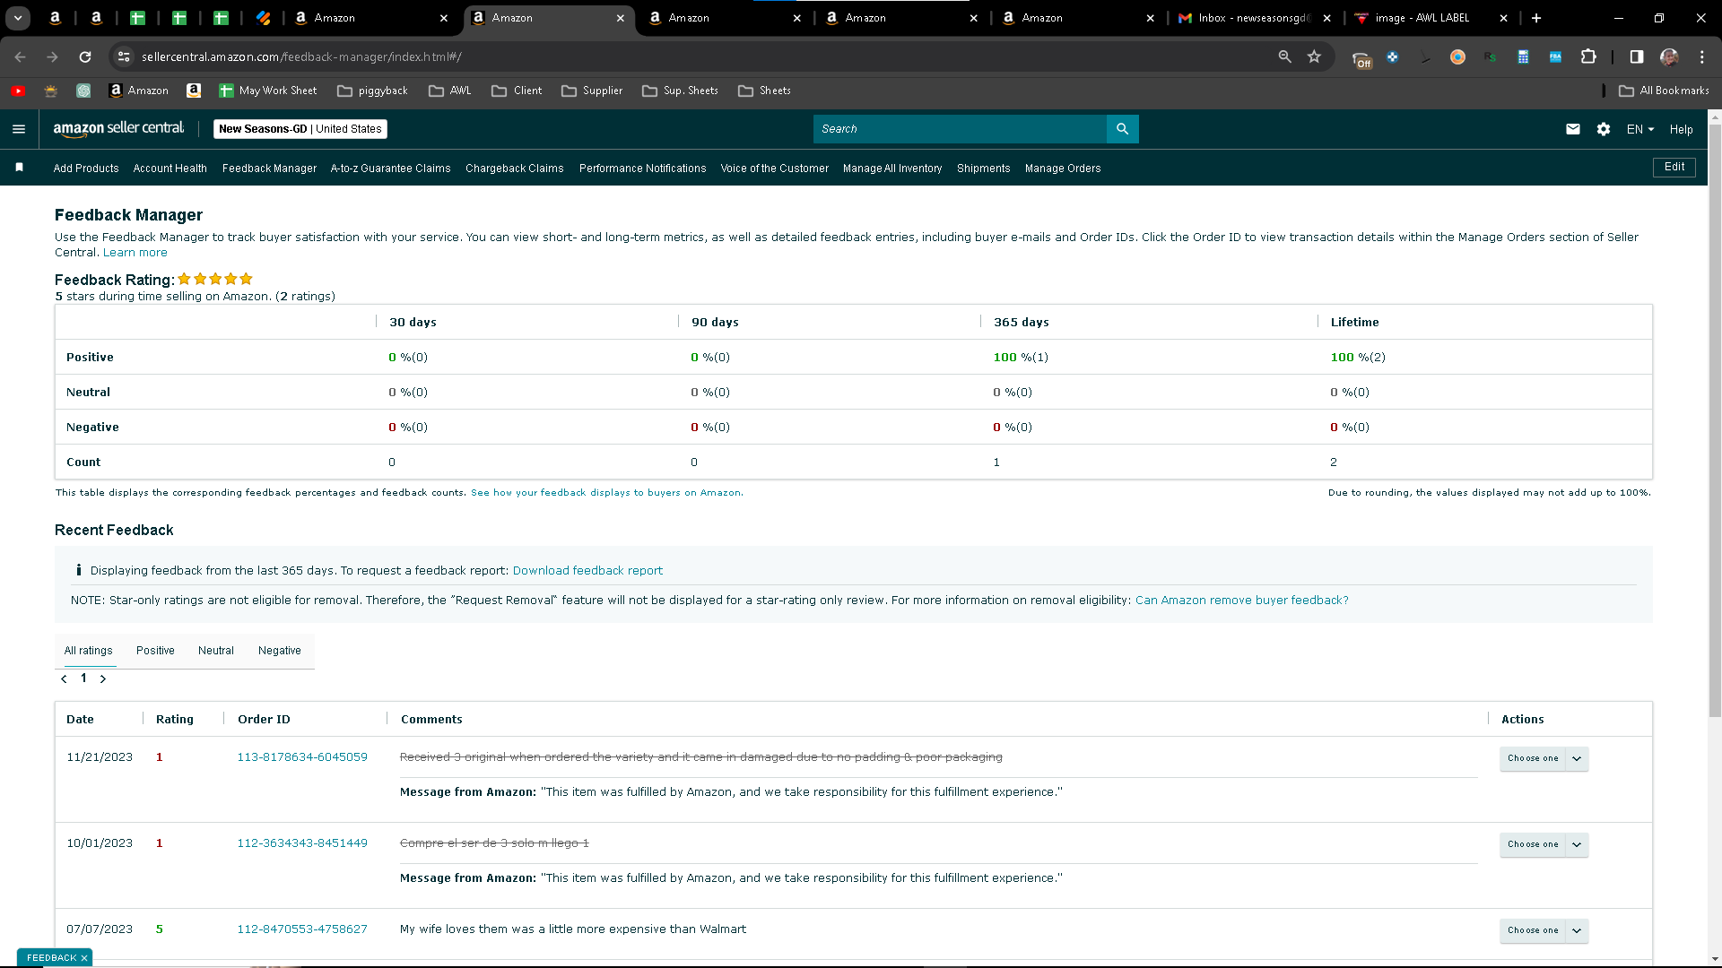Click the orange circle extension icon
Viewport: 1722px width, 968px height.
(x=1457, y=56)
